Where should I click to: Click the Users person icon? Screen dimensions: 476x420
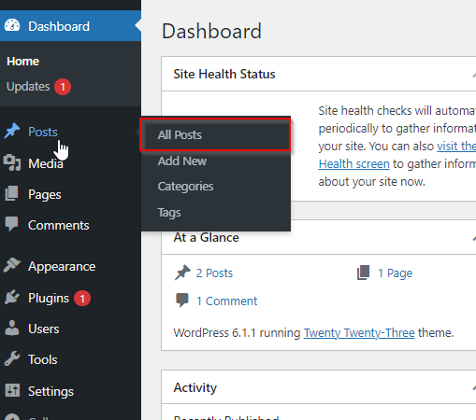12,328
